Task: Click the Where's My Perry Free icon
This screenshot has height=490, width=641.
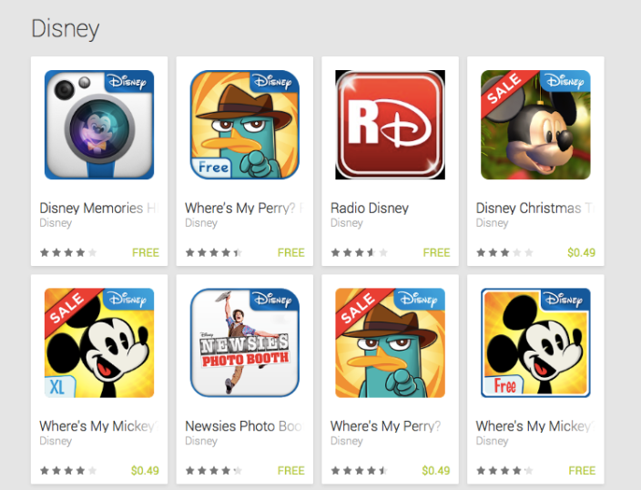Action: click(245, 125)
